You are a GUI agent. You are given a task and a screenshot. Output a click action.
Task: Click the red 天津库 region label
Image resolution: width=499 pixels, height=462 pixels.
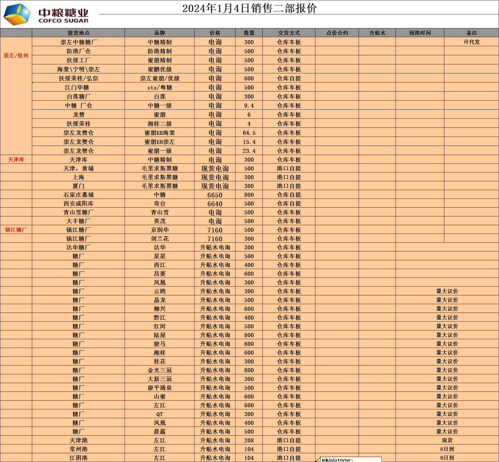[16, 160]
